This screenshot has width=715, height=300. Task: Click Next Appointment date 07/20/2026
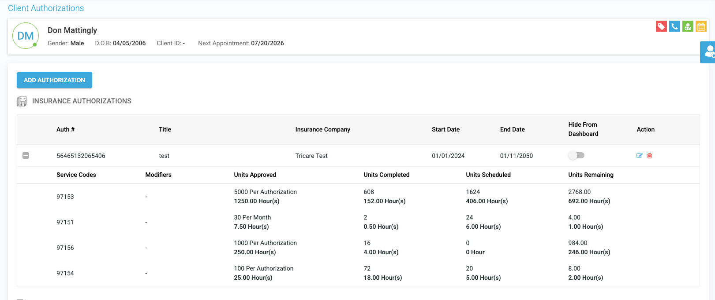coord(267,43)
